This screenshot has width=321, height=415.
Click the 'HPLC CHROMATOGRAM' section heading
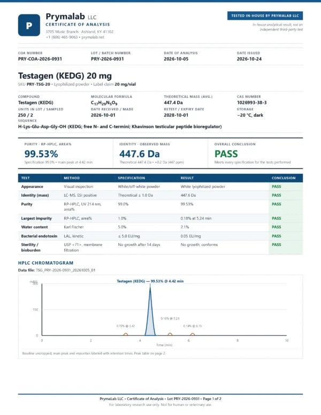[x=45, y=263]
